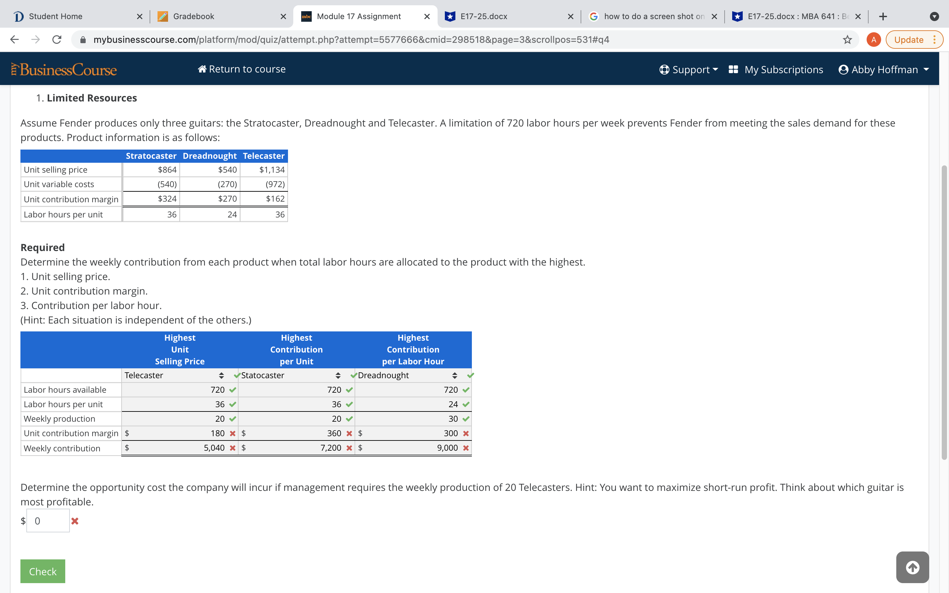The height and width of the screenshot is (593, 949).
Task: Click the Return to course link
Action: [x=247, y=69]
